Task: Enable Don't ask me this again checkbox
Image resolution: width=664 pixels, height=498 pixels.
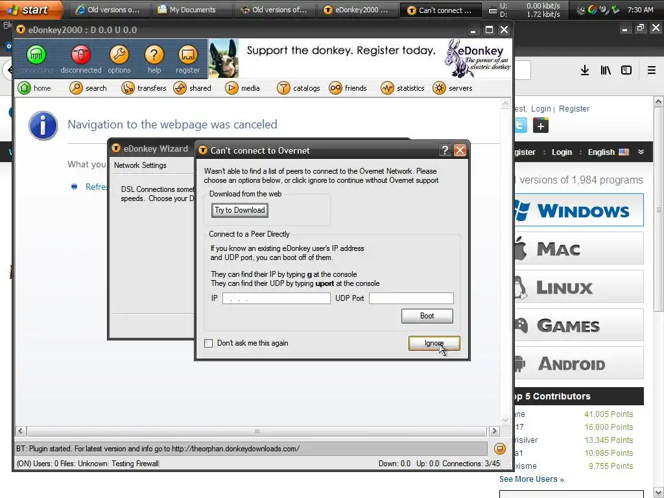Action: [208, 344]
